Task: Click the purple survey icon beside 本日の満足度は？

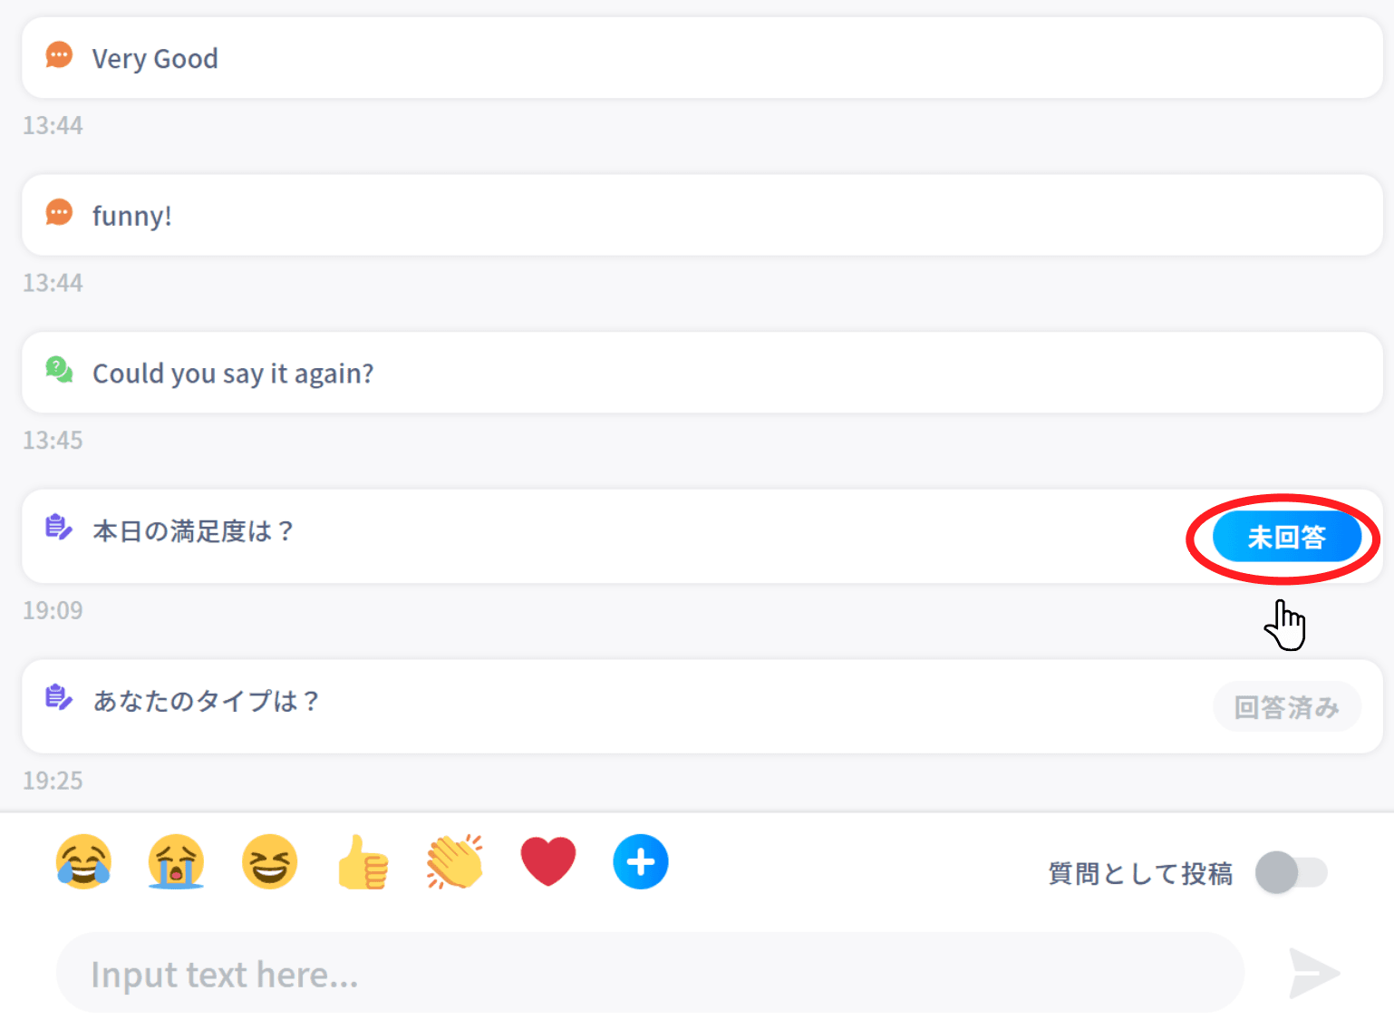Action: point(58,528)
